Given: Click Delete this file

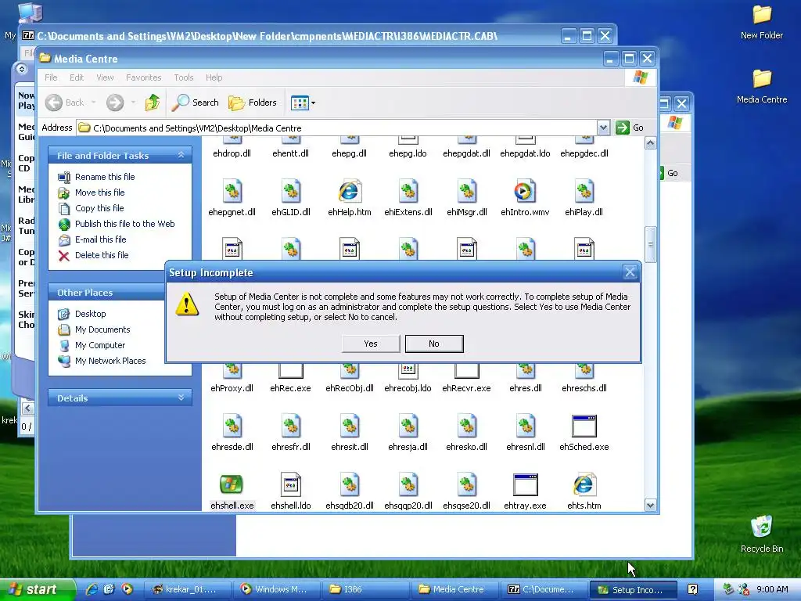Looking at the screenshot, I should 102,255.
